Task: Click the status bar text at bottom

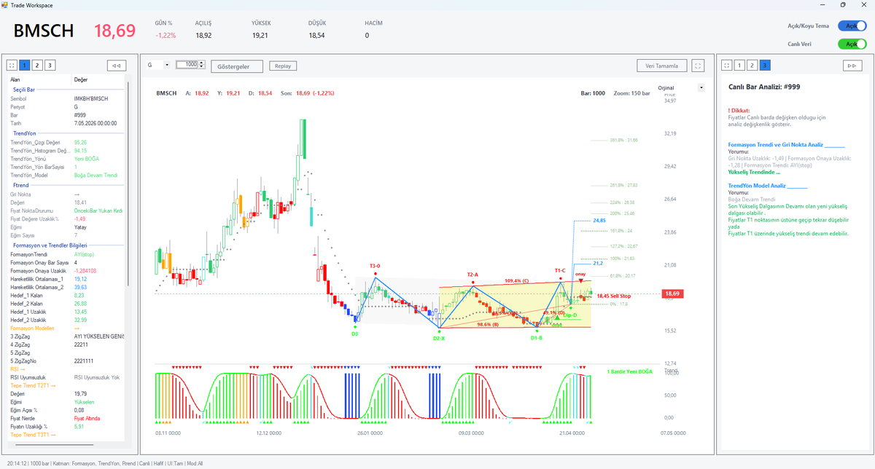Action: point(106,462)
